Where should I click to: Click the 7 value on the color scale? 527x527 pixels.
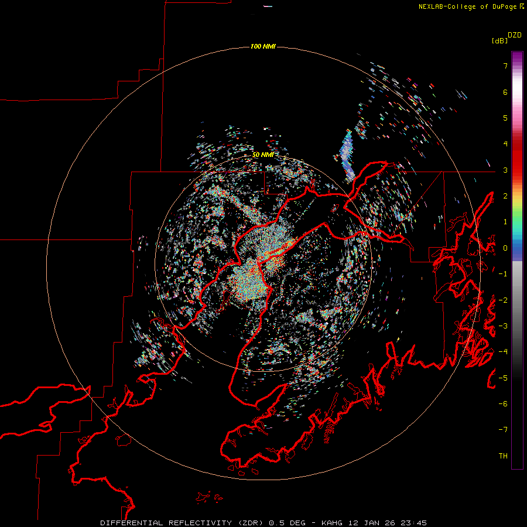pyautogui.click(x=505, y=66)
